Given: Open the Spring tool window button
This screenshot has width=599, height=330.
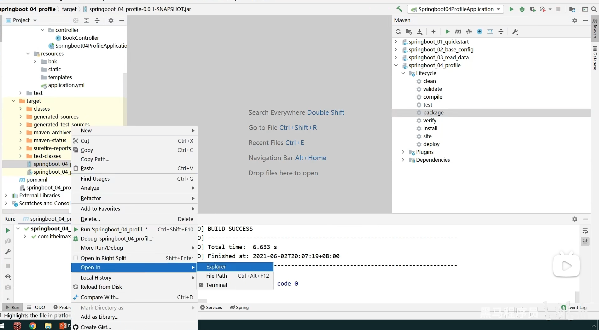Looking at the screenshot, I should coord(239,307).
